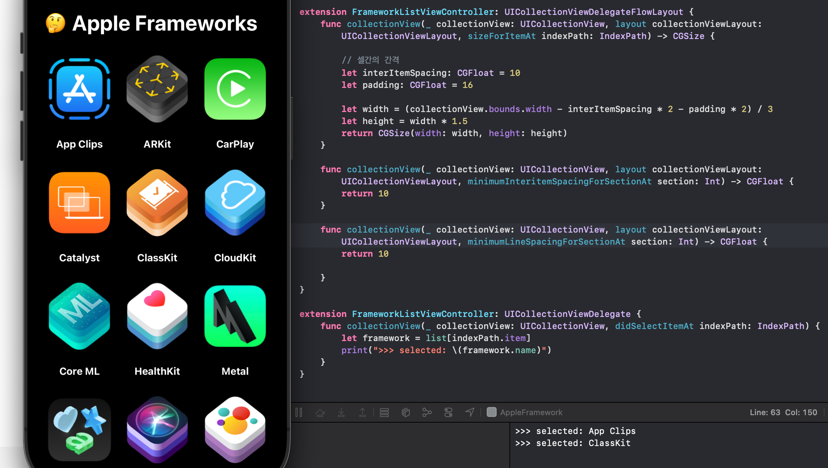This screenshot has width=828, height=468.
Task: Open the Debug Memory Graph tool
Action: coord(427,412)
